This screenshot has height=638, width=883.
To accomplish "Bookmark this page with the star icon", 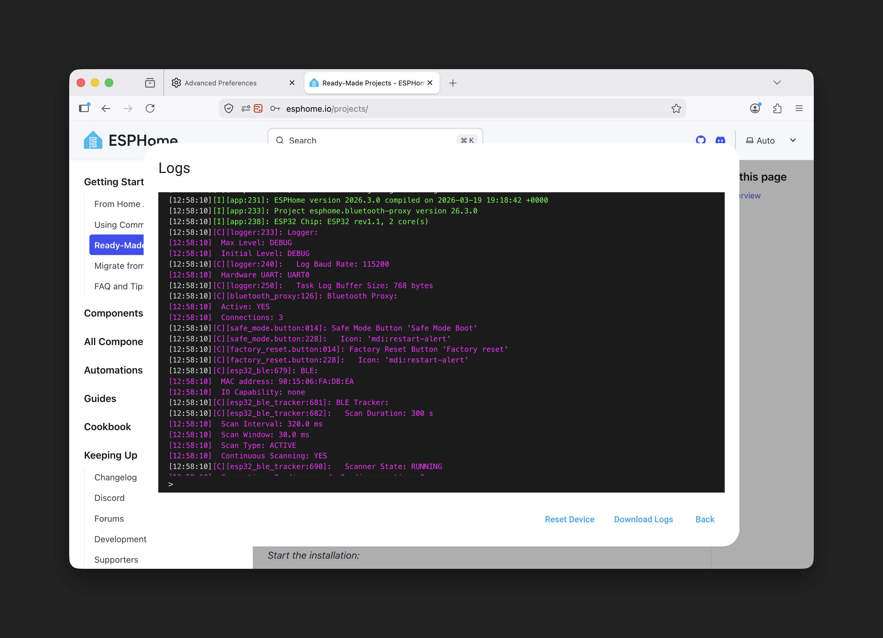I will pos(676,109).
